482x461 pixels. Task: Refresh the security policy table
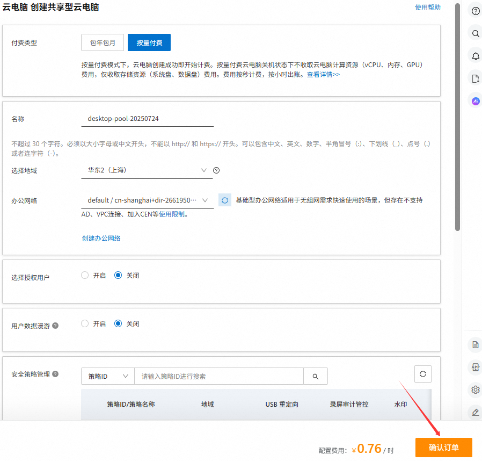(x=422, y=374)
